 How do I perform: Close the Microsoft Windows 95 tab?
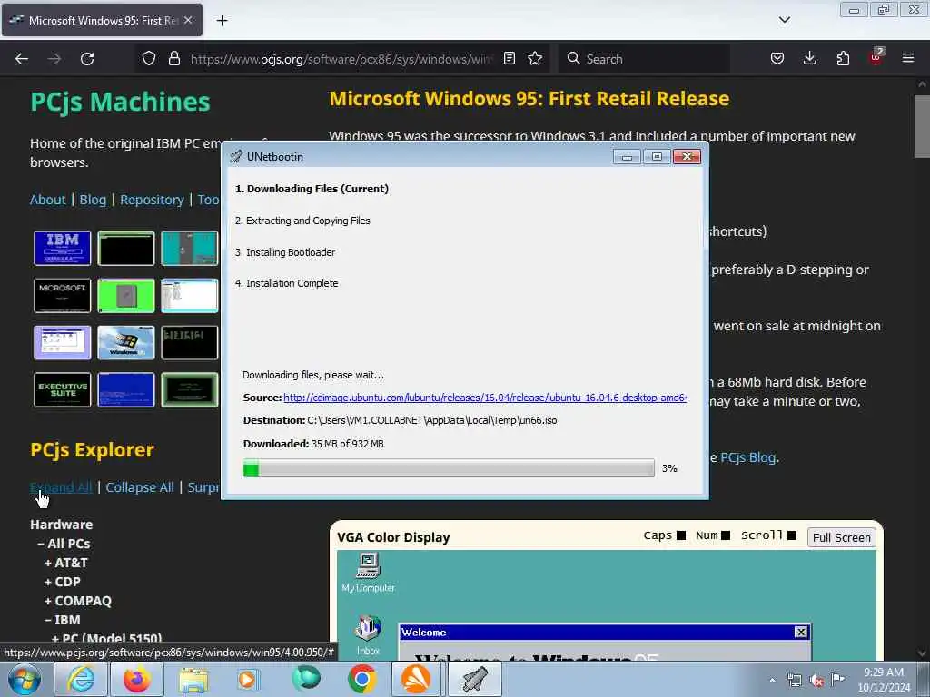[x=188, y=20]
